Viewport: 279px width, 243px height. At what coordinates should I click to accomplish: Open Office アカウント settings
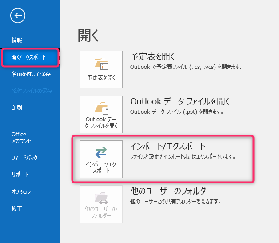pos(21,138)
